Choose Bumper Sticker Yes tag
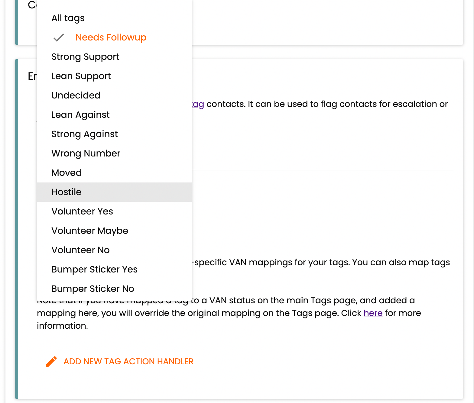The image size is (474, 403). (x=114, y=269)
